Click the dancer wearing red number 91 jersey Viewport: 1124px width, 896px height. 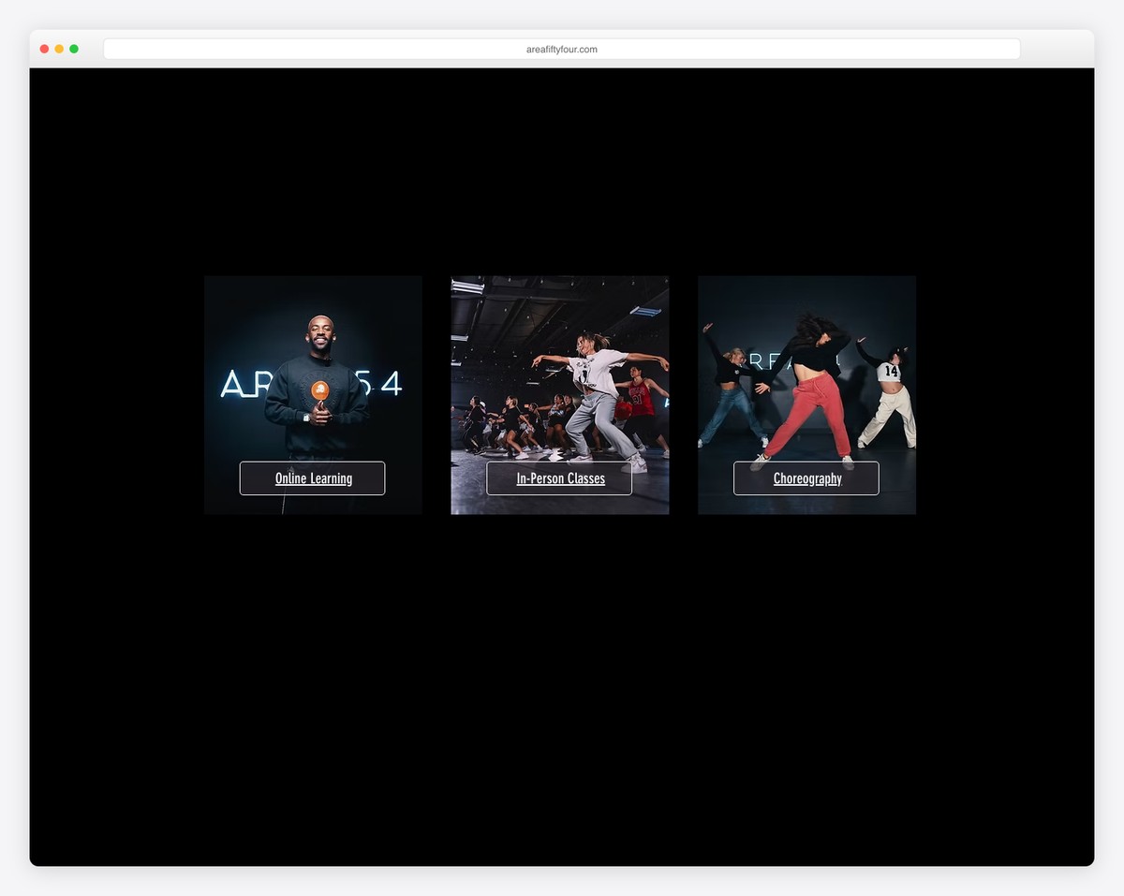click(642, 398)
